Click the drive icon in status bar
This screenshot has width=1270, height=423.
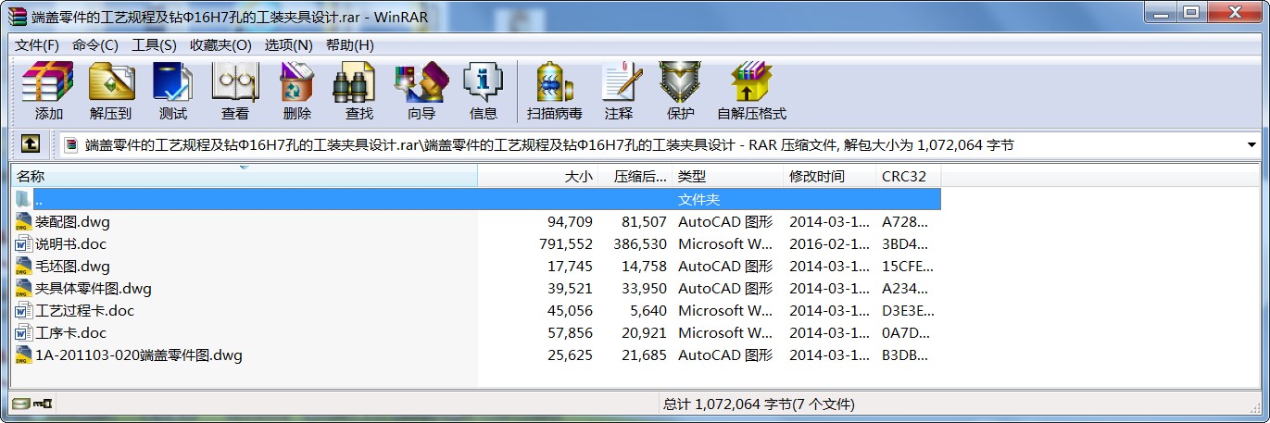point(19,404)
